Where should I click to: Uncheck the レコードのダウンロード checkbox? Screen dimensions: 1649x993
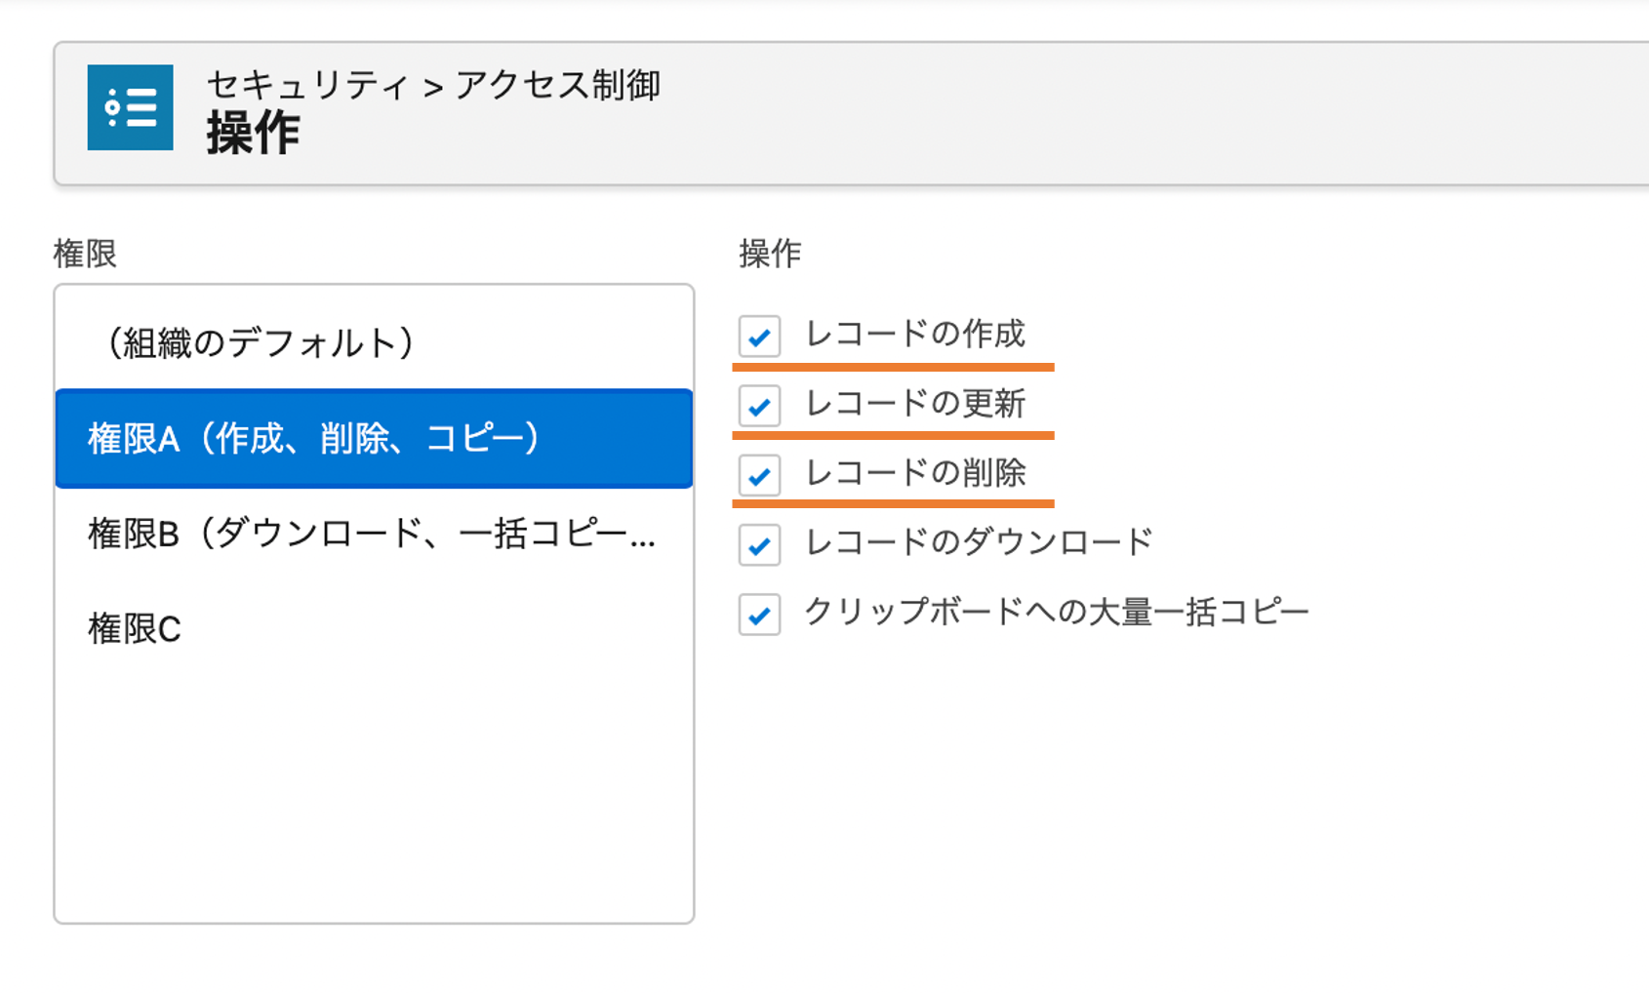pyautogui.click(x=759, y=544)
